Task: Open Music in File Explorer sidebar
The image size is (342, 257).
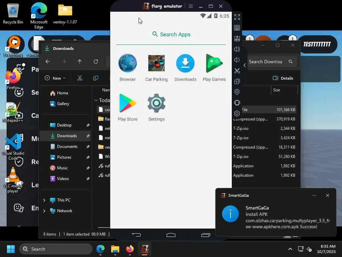Action: pyautogui.click(x=65, y=168)
